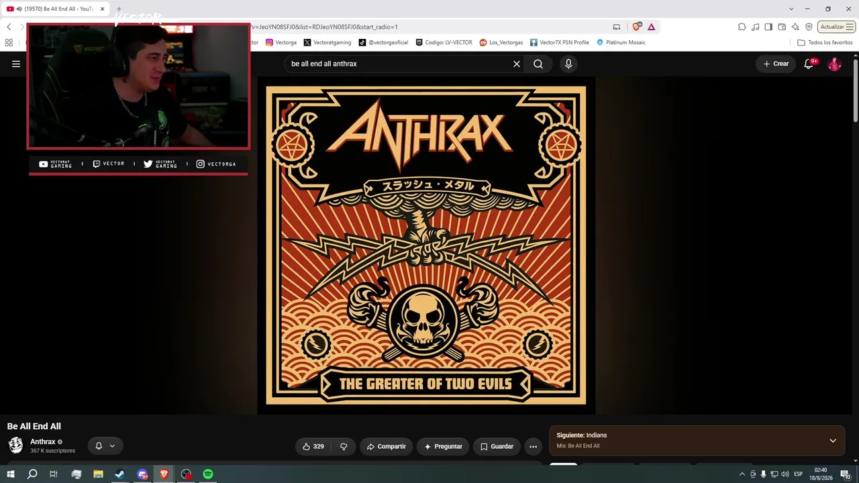Open the Vectorga Instagram bookmark

click(281, 42)
